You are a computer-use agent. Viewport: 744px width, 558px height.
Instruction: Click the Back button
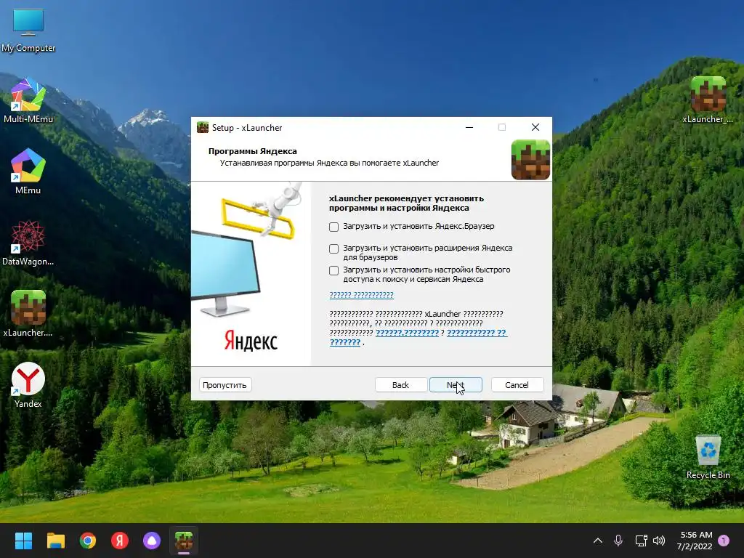(x=400, y=385)
